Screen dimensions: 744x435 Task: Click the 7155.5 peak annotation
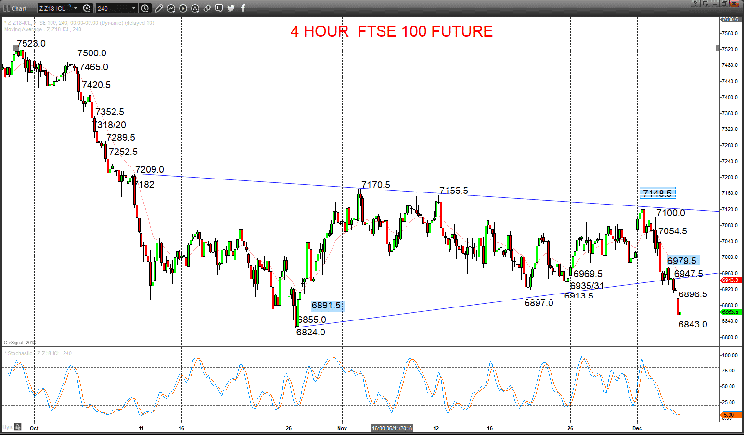[x=454, y=191]
